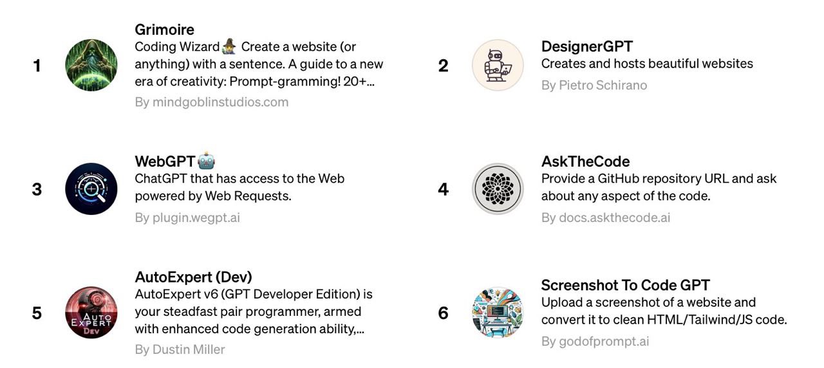The height and width of the screenshot is (368, 824).
Task: Click Screenshot To Code GPT title
Action: [626, 285]
